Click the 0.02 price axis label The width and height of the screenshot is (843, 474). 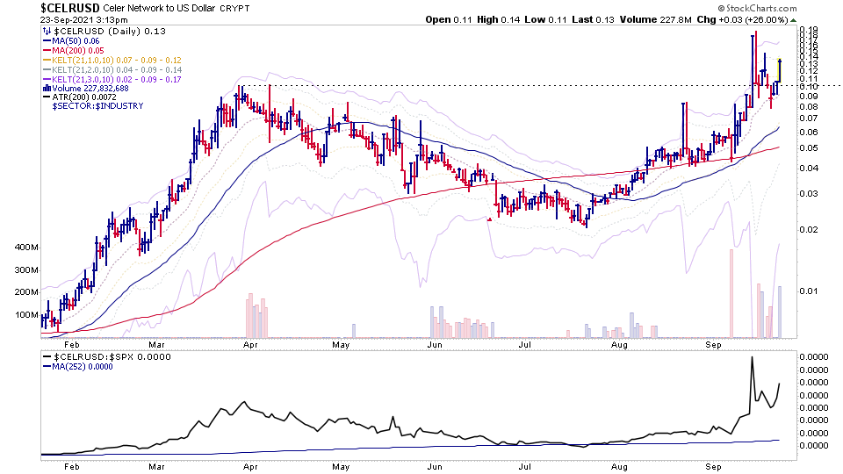(x=809, y=229)
